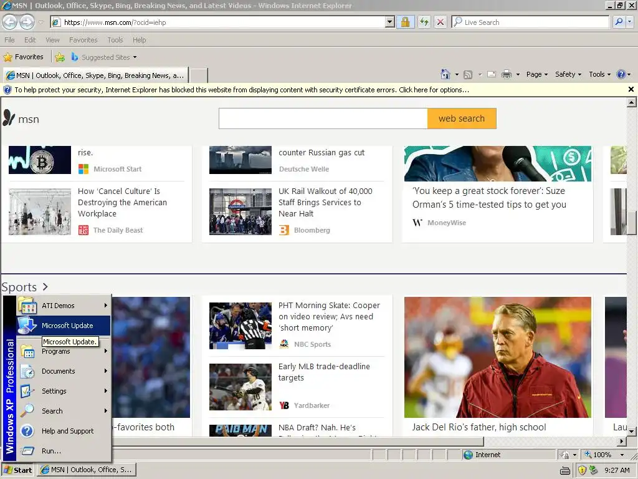
Task: Click the Live Search magnifier button
Action: [x=619, y=22]
